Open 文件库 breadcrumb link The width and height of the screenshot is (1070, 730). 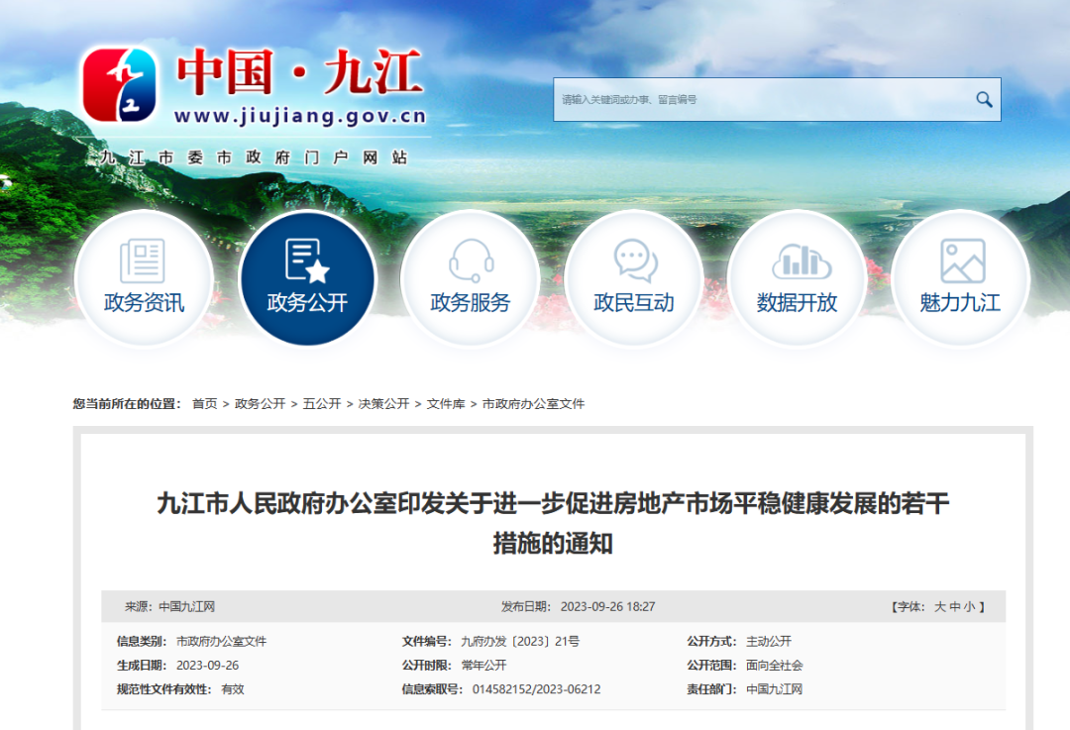[446, 404]
